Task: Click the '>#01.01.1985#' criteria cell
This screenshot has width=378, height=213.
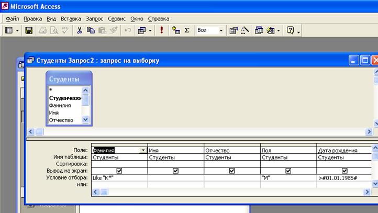Action: pos(344,178)
